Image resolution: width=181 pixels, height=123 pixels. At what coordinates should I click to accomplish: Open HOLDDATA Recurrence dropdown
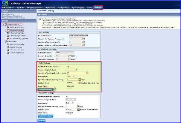69,103
